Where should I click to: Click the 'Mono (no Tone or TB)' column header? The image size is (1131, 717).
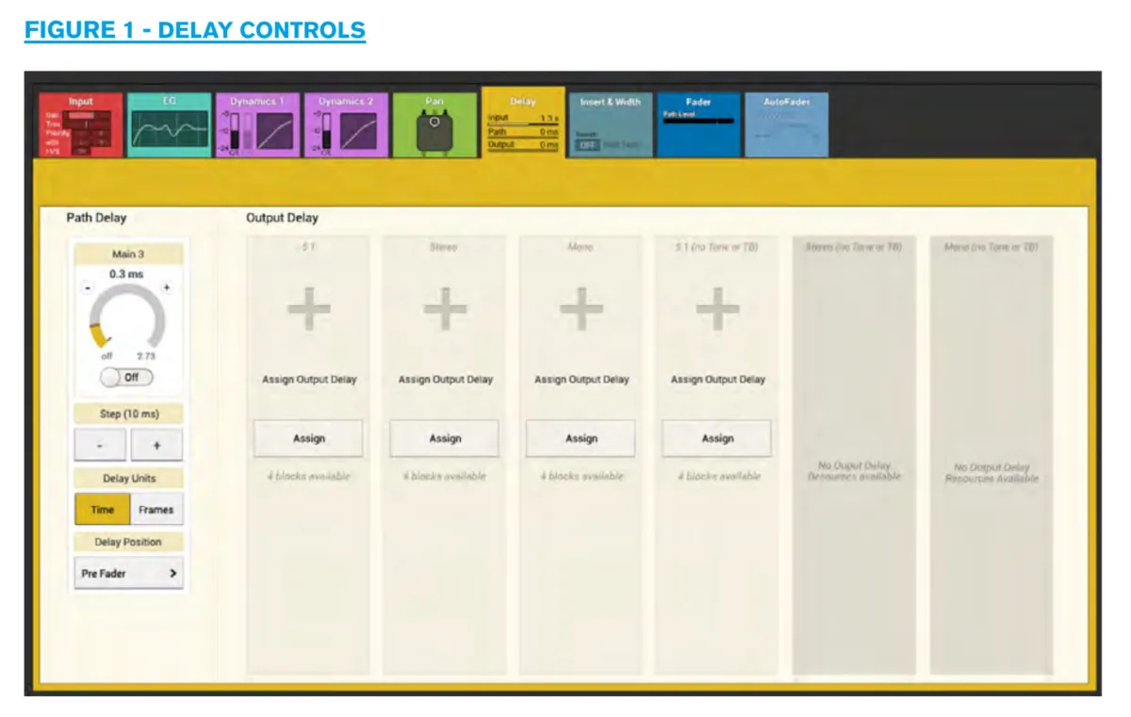click(x=992, y=247)
